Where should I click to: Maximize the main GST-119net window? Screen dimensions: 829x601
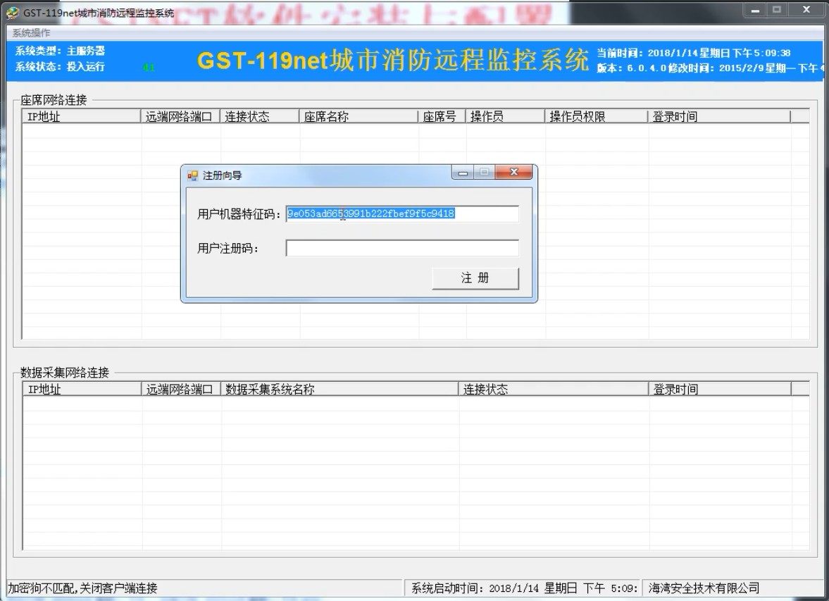pos(777,10)
